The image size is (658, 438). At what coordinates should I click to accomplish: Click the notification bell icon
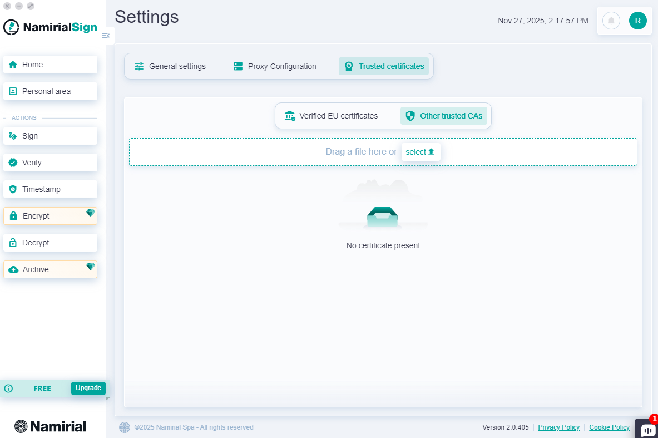coord(611,21)
